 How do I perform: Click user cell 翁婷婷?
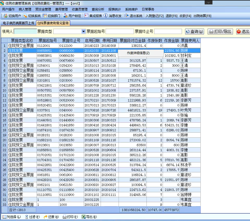point(190,195)
